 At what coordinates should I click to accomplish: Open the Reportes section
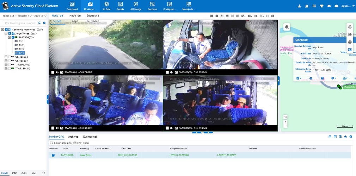click(152, 6)
